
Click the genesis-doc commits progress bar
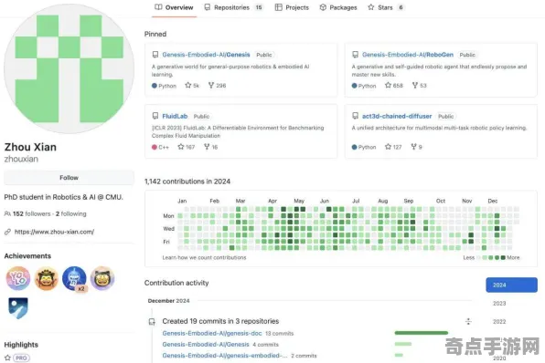(422, 333)
